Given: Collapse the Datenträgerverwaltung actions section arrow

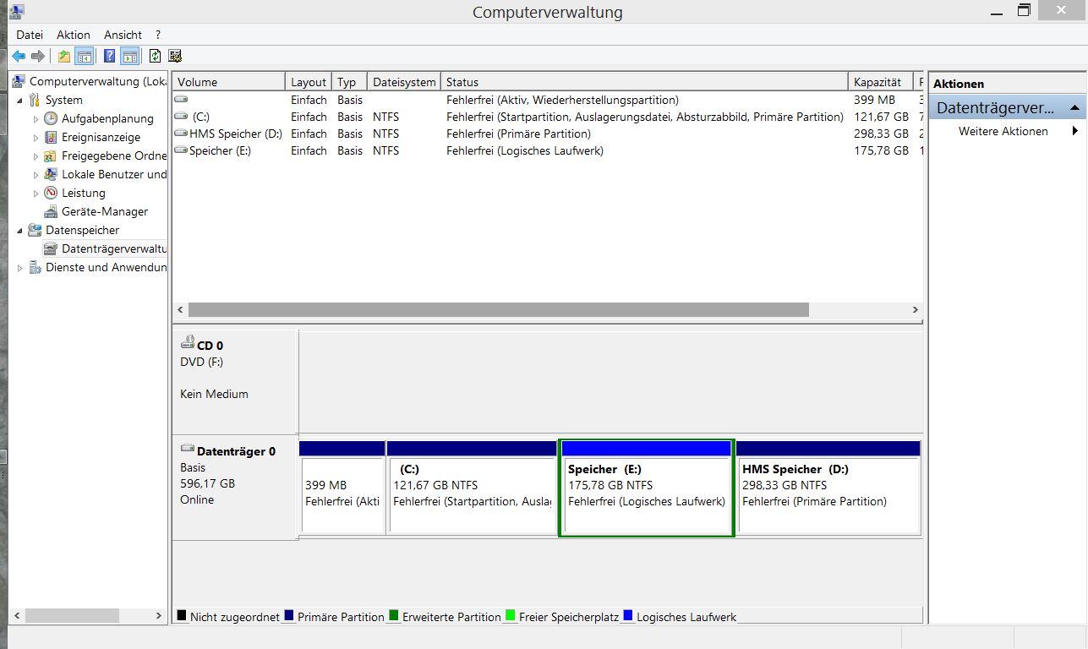Looking at the screenshot, I should point(1074,107).
